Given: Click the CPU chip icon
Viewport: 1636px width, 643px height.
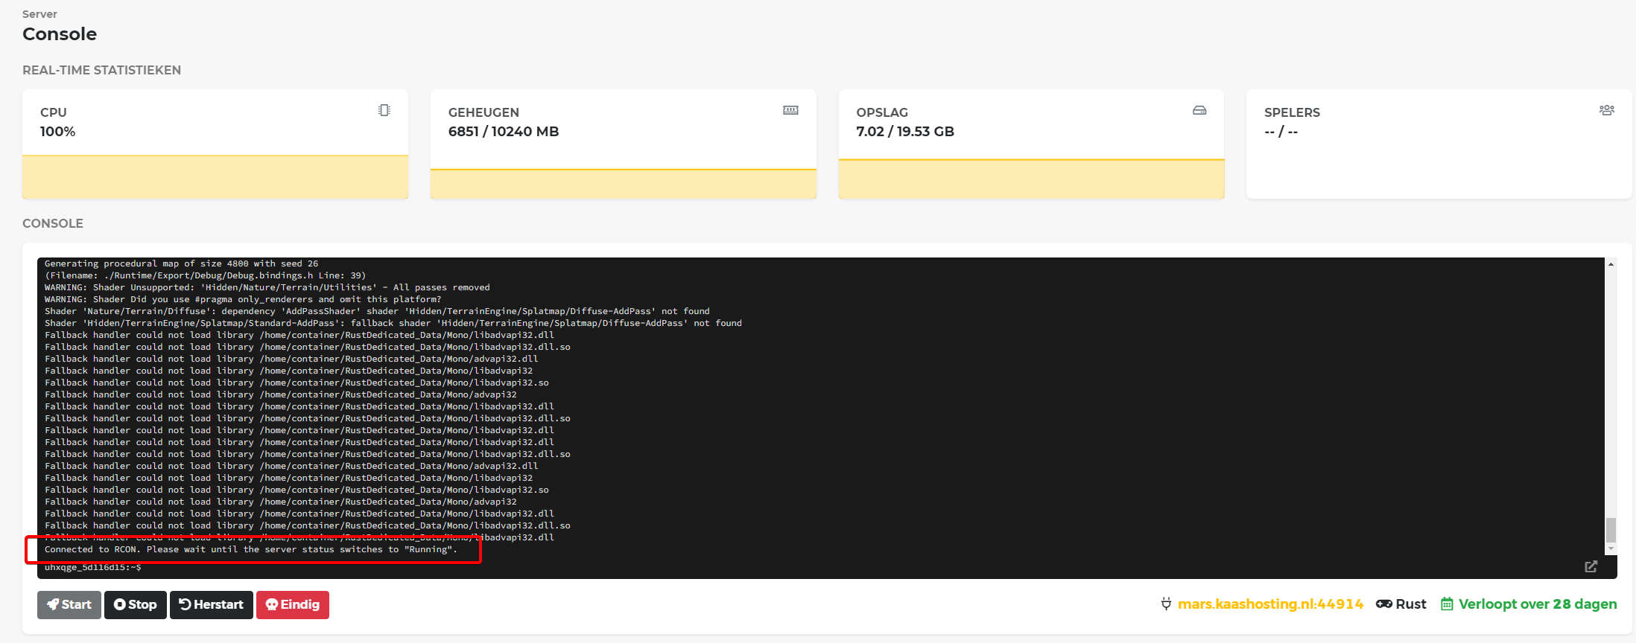Looking at the screenshot, I should [x=384, y=110].
